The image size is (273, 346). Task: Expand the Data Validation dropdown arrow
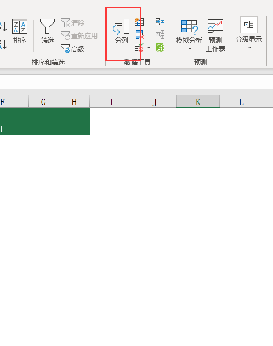click(149, 48)
